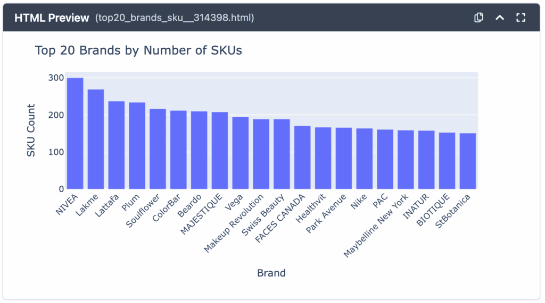Click the Maybelline New York bar

pyautogui.click(x=406, y=160)
